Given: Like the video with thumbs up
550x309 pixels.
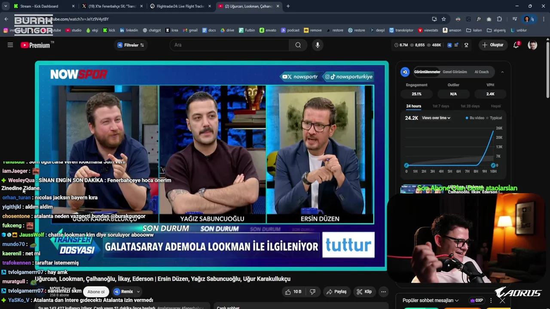Looking at the screenshot, I should (x=293, y=292).
